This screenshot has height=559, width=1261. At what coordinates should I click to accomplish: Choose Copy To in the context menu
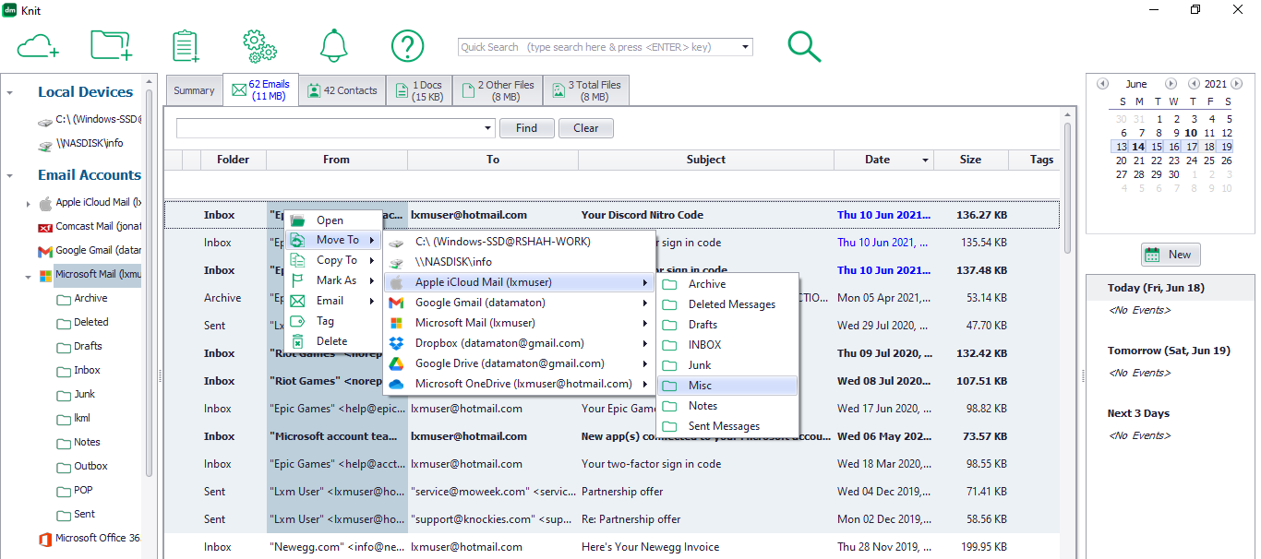333,260
